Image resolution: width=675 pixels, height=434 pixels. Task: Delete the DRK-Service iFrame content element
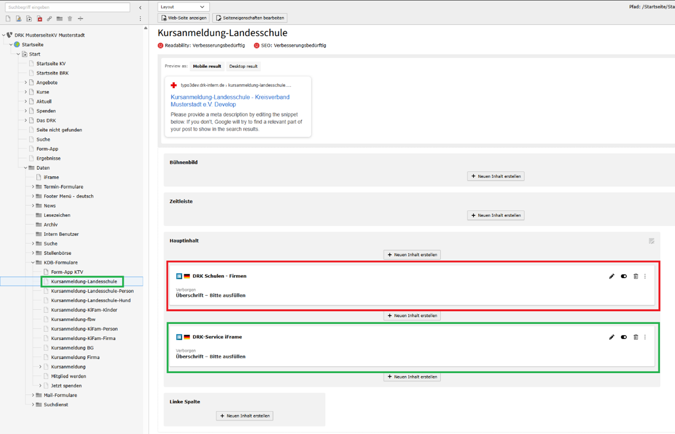click(636, 337)
